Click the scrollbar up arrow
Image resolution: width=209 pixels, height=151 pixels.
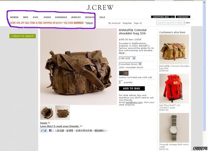[x=204, y=2]
